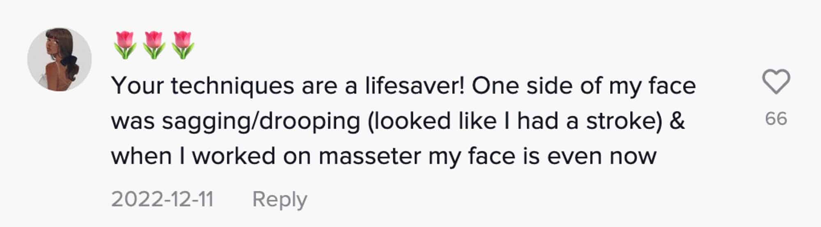Click the word "stroke)" in the comment
This screenshot has width=821, height=227.
coord(624,121)
